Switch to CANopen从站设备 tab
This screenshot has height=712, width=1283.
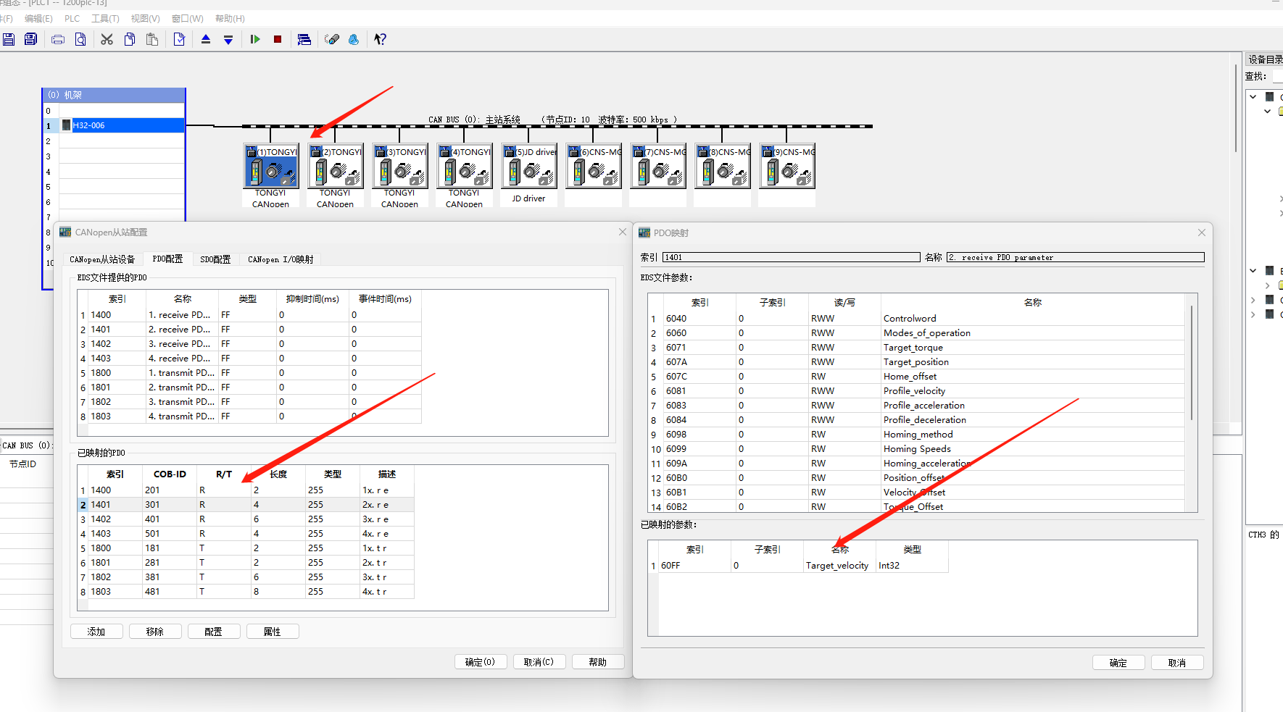click(102, 259)
